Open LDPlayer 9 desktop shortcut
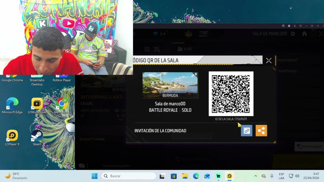Screen dimensions: 324x182 click(12, 138)
